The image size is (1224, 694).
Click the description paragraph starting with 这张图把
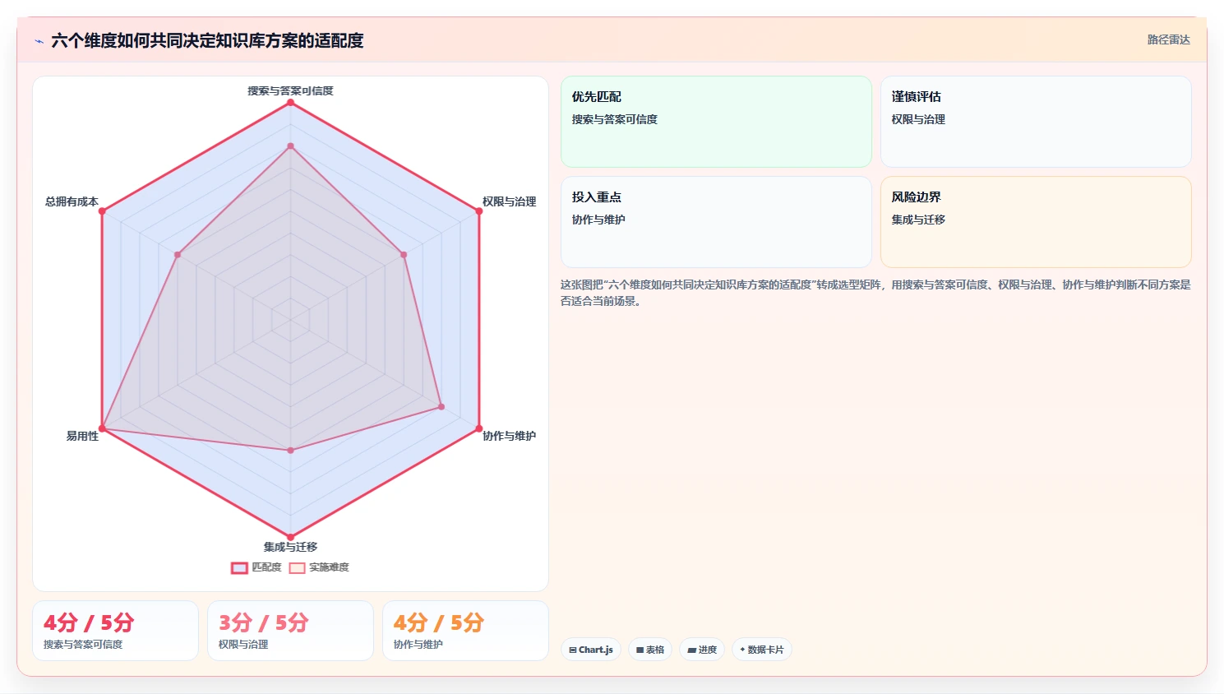coord(875,293)
